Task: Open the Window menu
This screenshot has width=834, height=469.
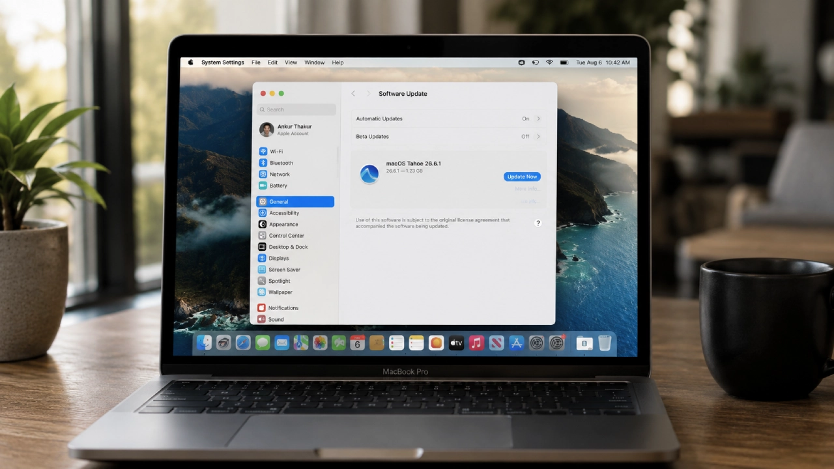Action: pos(314,63)
